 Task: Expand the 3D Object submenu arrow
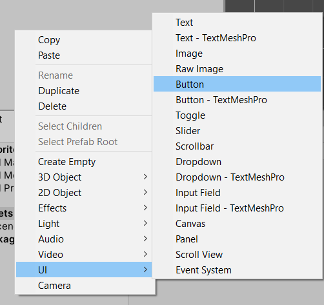pyautogui.click(x=145, y=177)
